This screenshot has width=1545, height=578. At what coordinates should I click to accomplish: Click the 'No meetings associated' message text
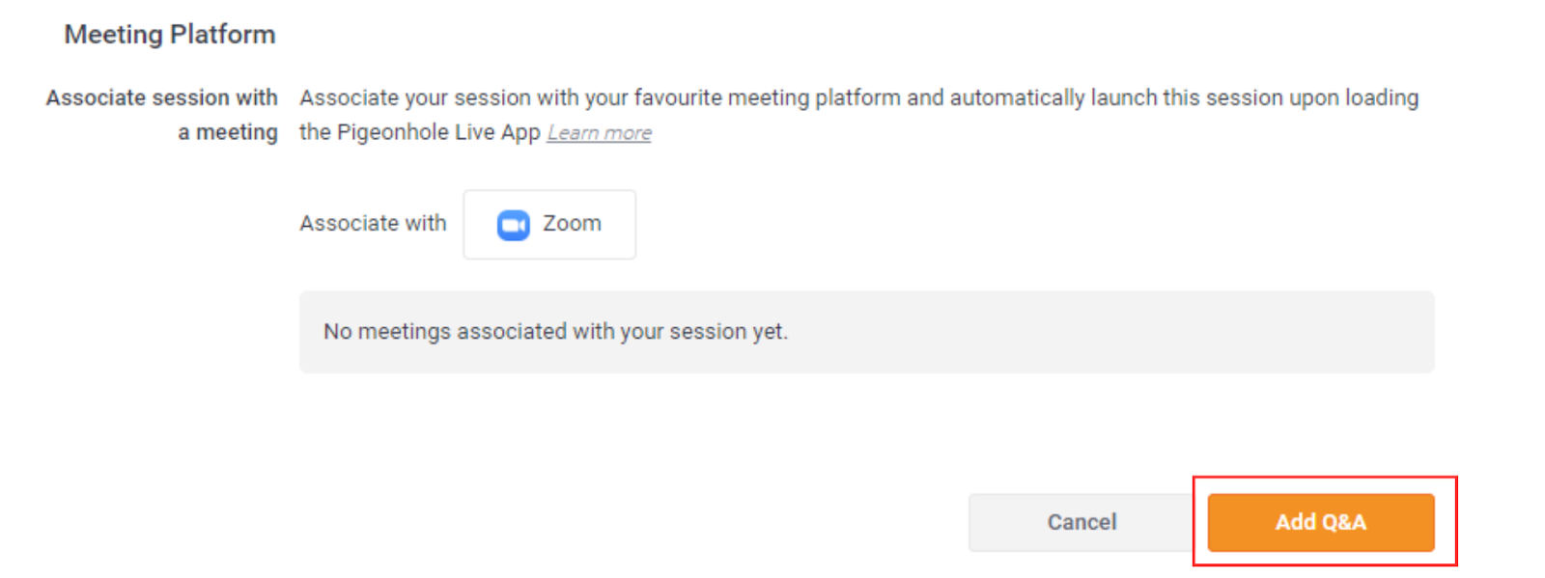click(555, 332)
